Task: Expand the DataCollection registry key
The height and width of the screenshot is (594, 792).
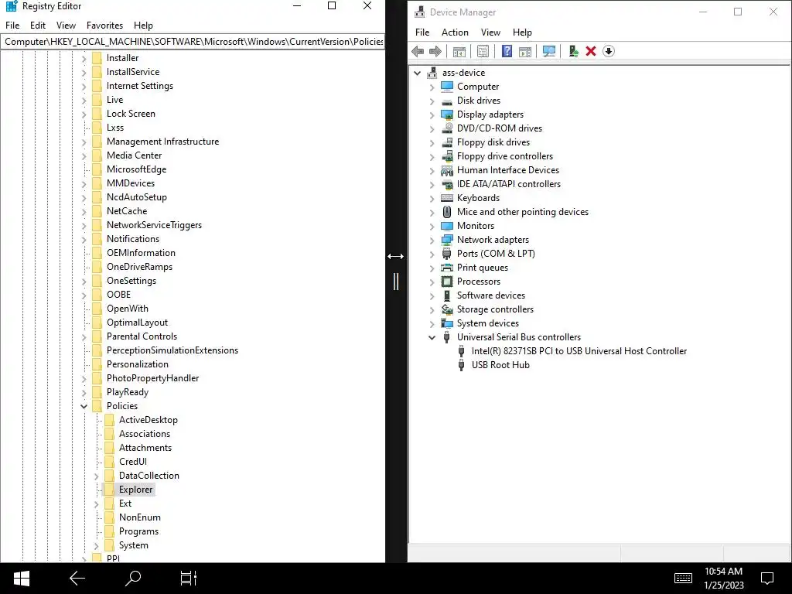Action: pyautogui.click(x=96, y=476)
